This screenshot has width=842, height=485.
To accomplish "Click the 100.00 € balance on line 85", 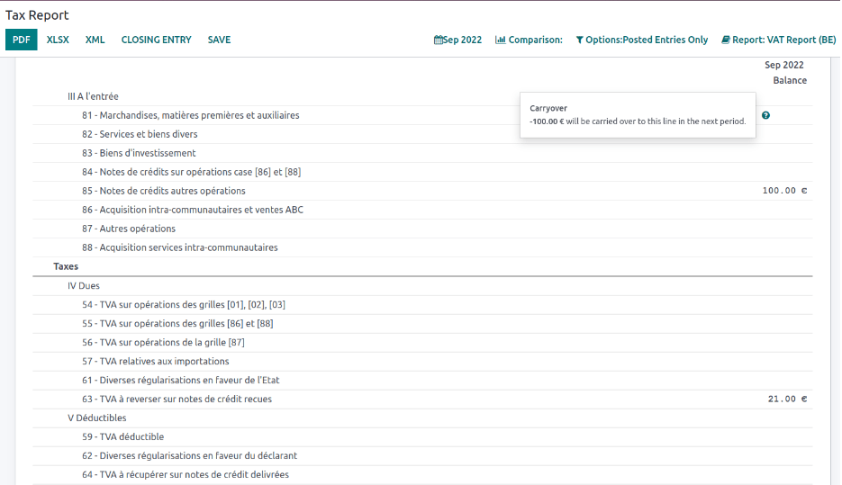I will (784, 191).
